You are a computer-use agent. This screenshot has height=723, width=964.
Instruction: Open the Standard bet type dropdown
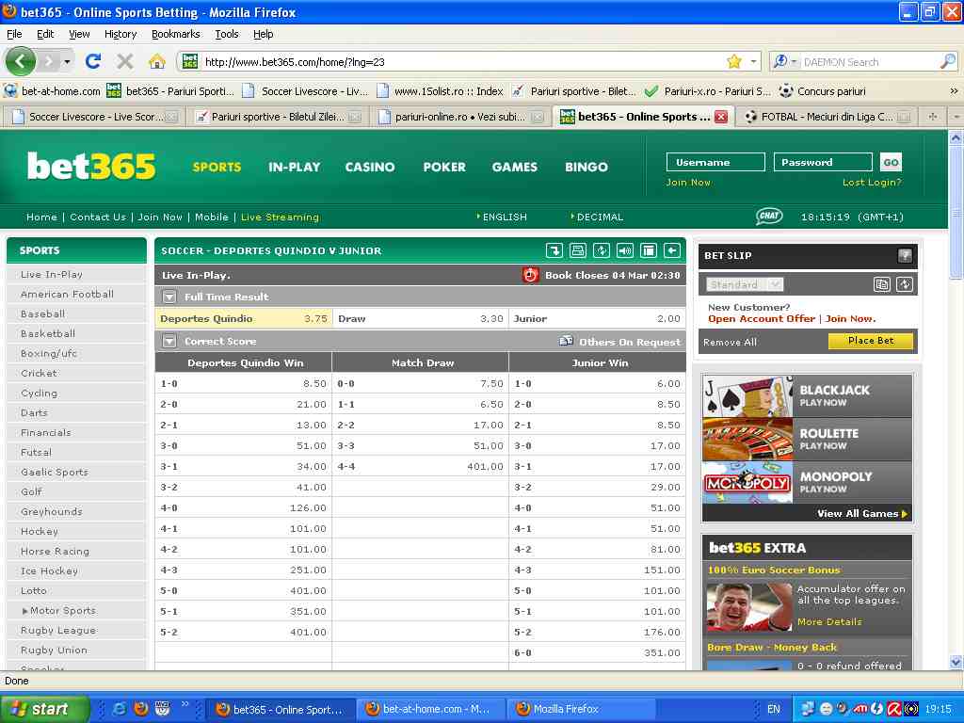[x=744, y=284]
